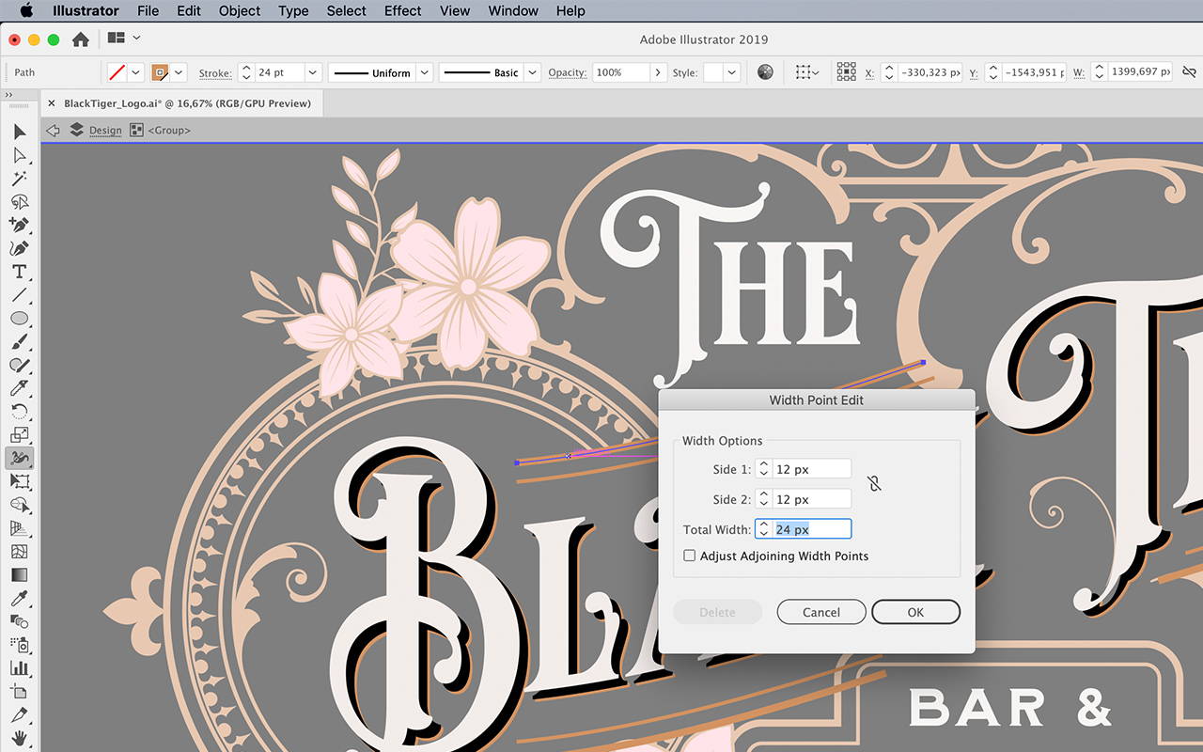1203x752 pixels.
Task: Select the Paintbrush tool
Action: [19, 342]
